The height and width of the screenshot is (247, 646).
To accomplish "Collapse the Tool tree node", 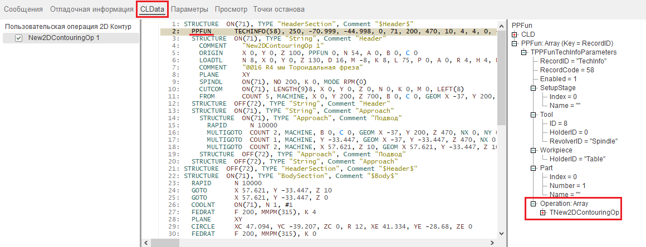I will [533, 115].
